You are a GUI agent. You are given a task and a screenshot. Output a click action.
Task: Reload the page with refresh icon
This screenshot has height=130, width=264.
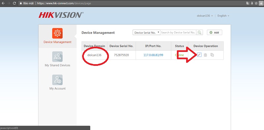click(15, 3)
